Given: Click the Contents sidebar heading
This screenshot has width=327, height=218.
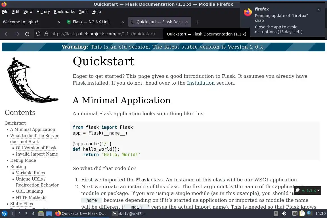Looking at the screenshot, I should coord(20,113).
